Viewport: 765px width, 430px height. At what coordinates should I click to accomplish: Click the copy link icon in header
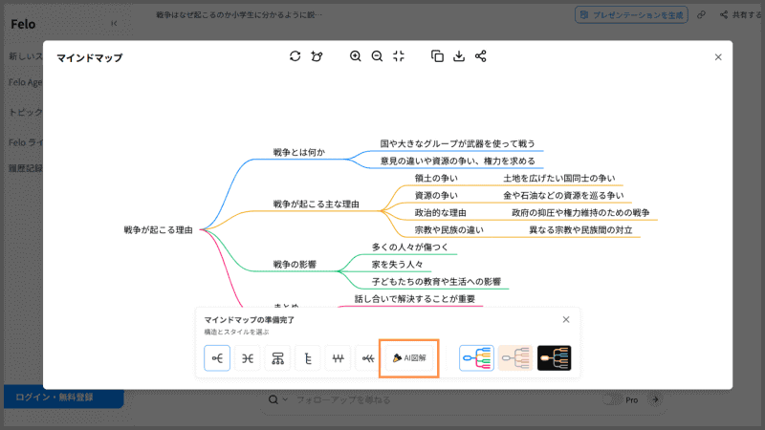pyautogui.click(x=701, y=14)
